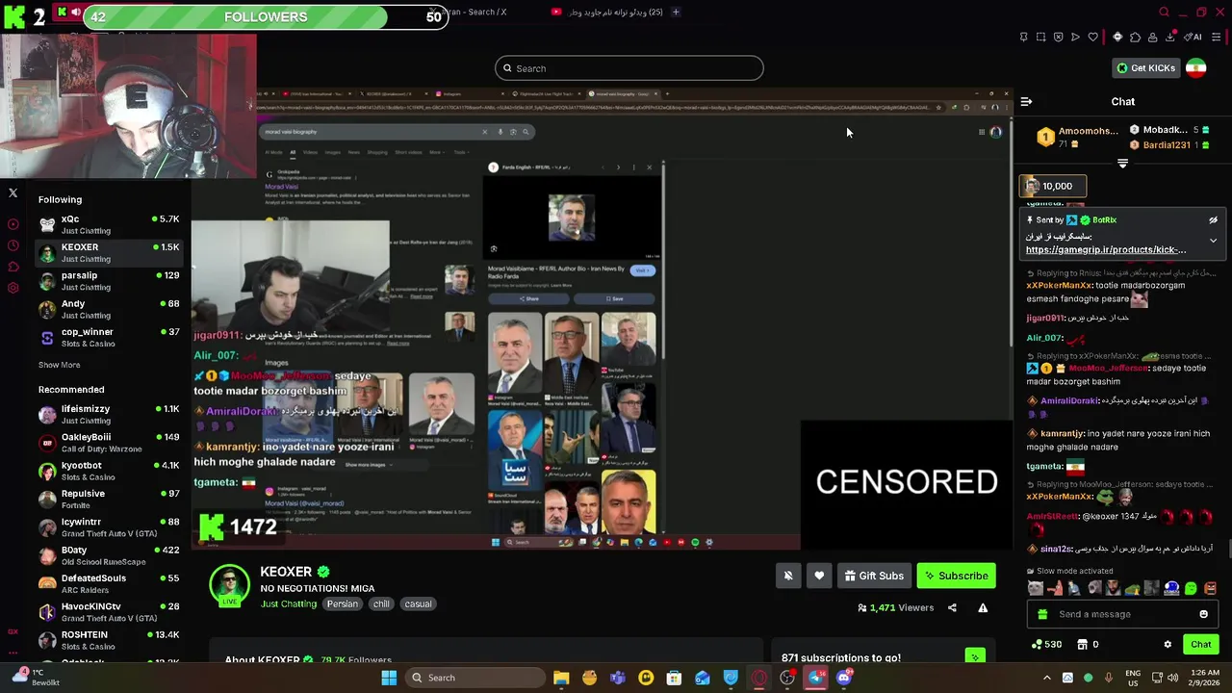Open the Telegram taskbar icon

coord(816,678)
